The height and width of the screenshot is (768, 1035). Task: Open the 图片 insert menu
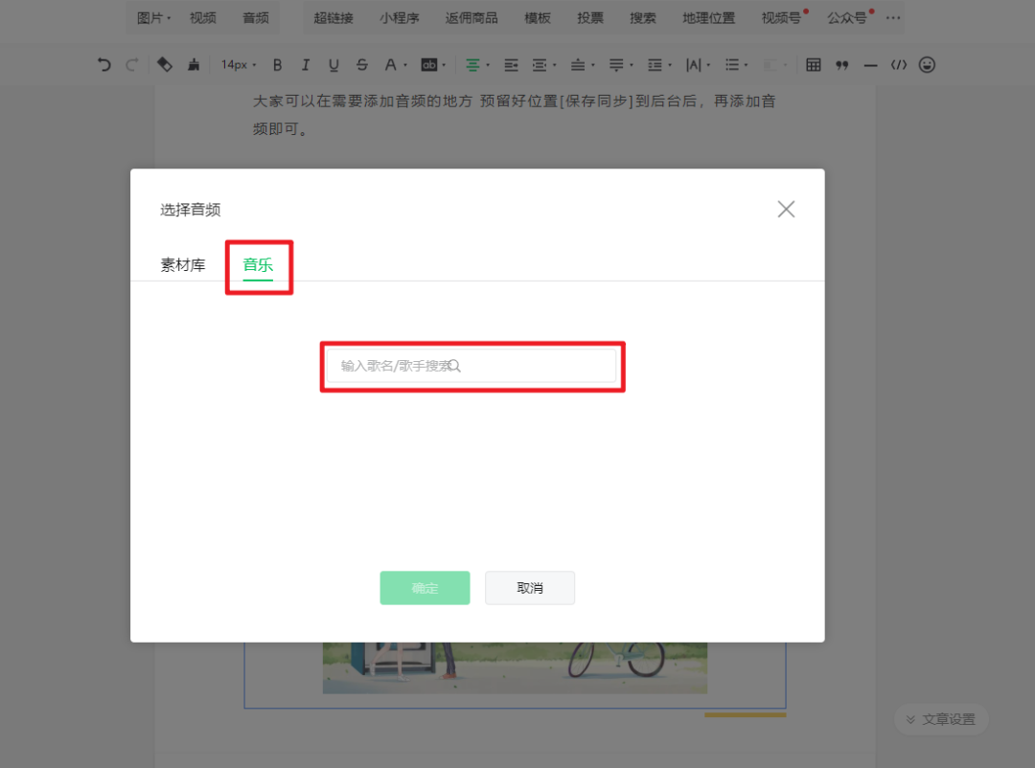click(x=153, y=18)
